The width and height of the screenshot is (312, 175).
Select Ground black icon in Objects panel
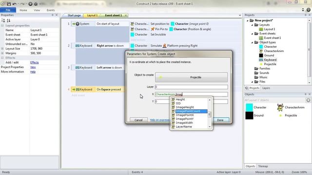pyautogui.click(x=249, y=116)
